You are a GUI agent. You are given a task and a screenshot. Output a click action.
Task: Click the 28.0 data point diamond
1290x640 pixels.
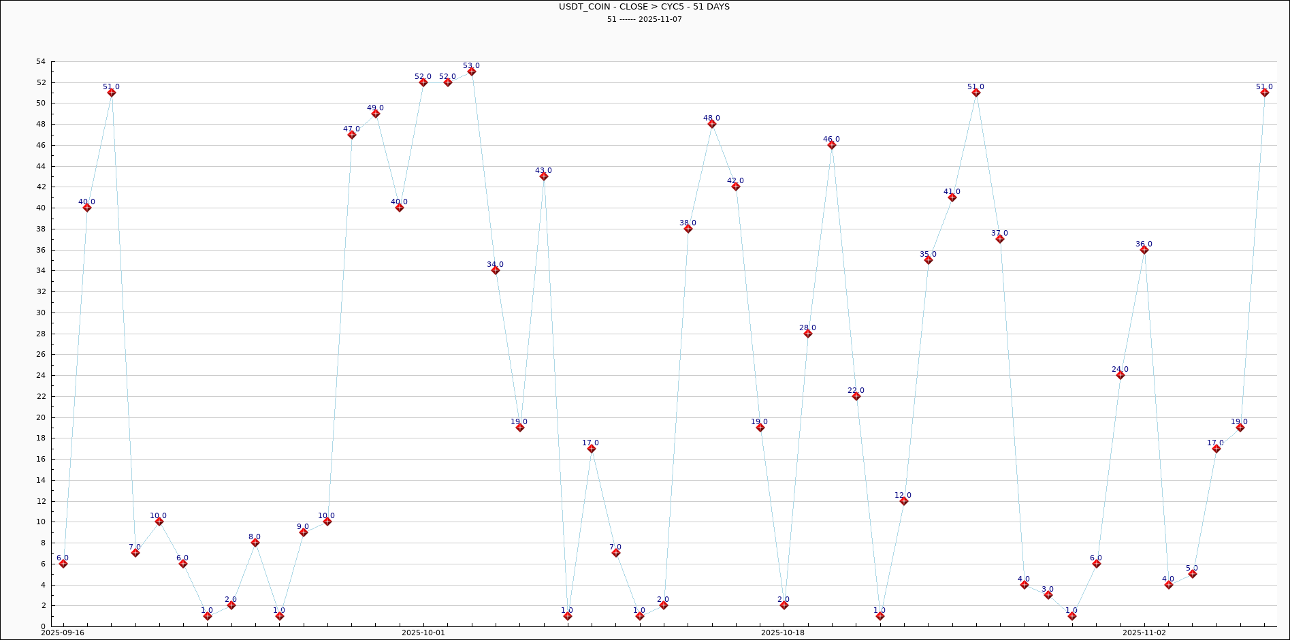(807, 334)
